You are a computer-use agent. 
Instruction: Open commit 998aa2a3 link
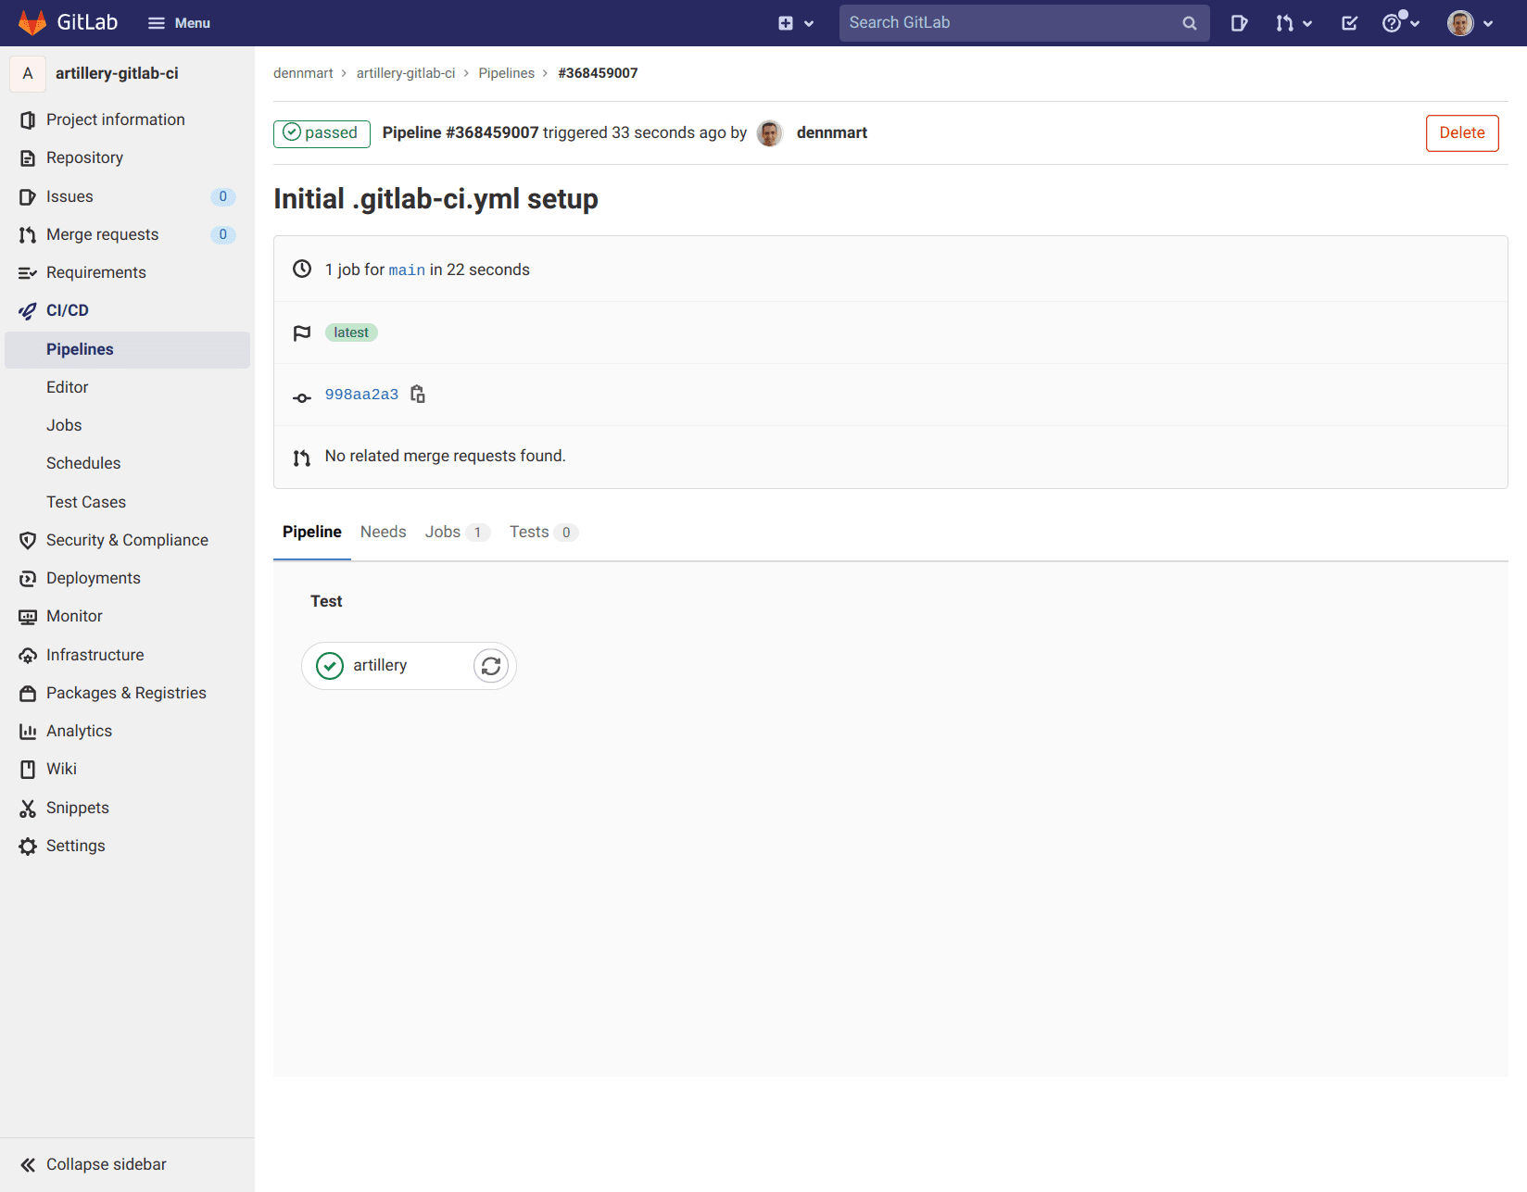tap(361, 394)
